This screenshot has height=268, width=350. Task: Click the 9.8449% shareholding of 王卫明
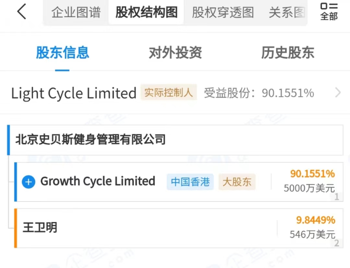click(315, 220)
